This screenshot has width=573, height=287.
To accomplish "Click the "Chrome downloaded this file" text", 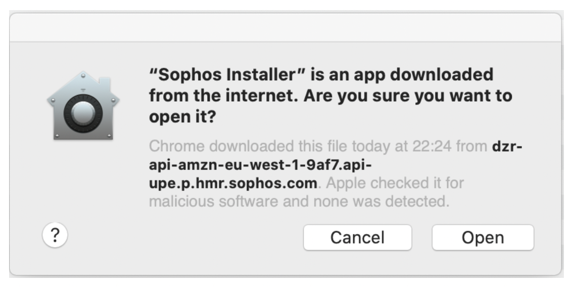I will click(248, 146).
